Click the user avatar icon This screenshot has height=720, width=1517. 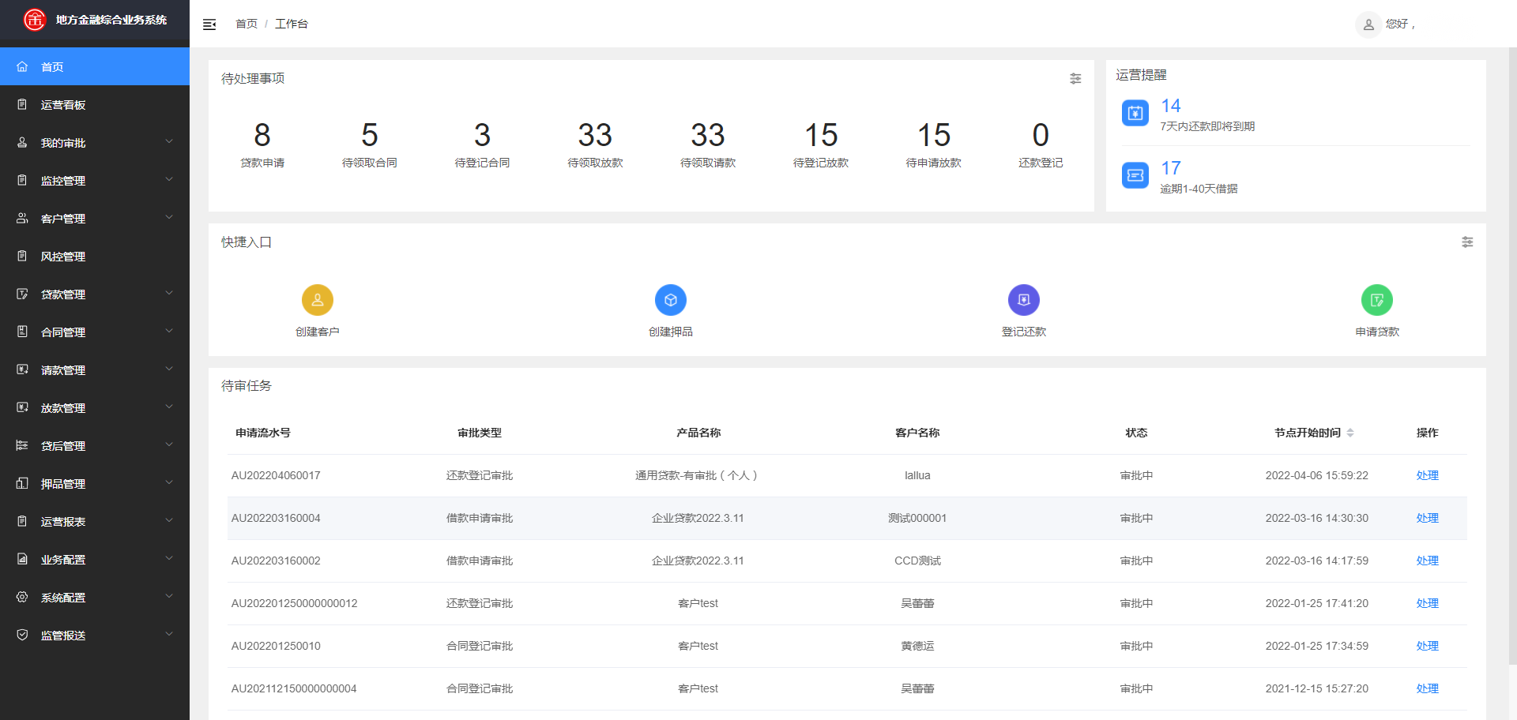pyautogui.click(x=1368, y=24)
